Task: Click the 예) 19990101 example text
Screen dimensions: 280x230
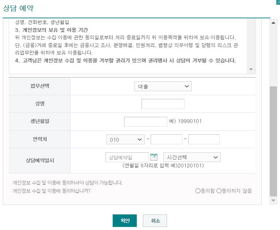Action: (185, 121)
